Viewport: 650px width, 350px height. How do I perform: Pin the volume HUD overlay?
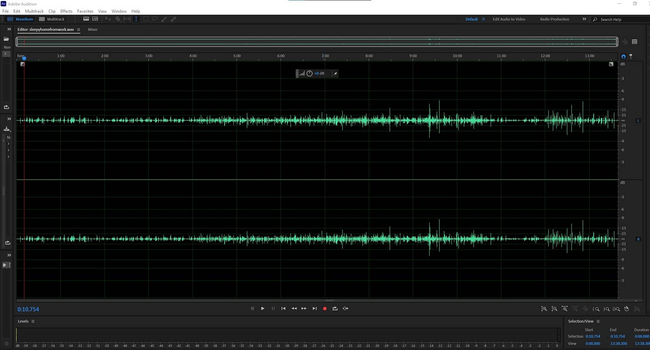point(335,73)
